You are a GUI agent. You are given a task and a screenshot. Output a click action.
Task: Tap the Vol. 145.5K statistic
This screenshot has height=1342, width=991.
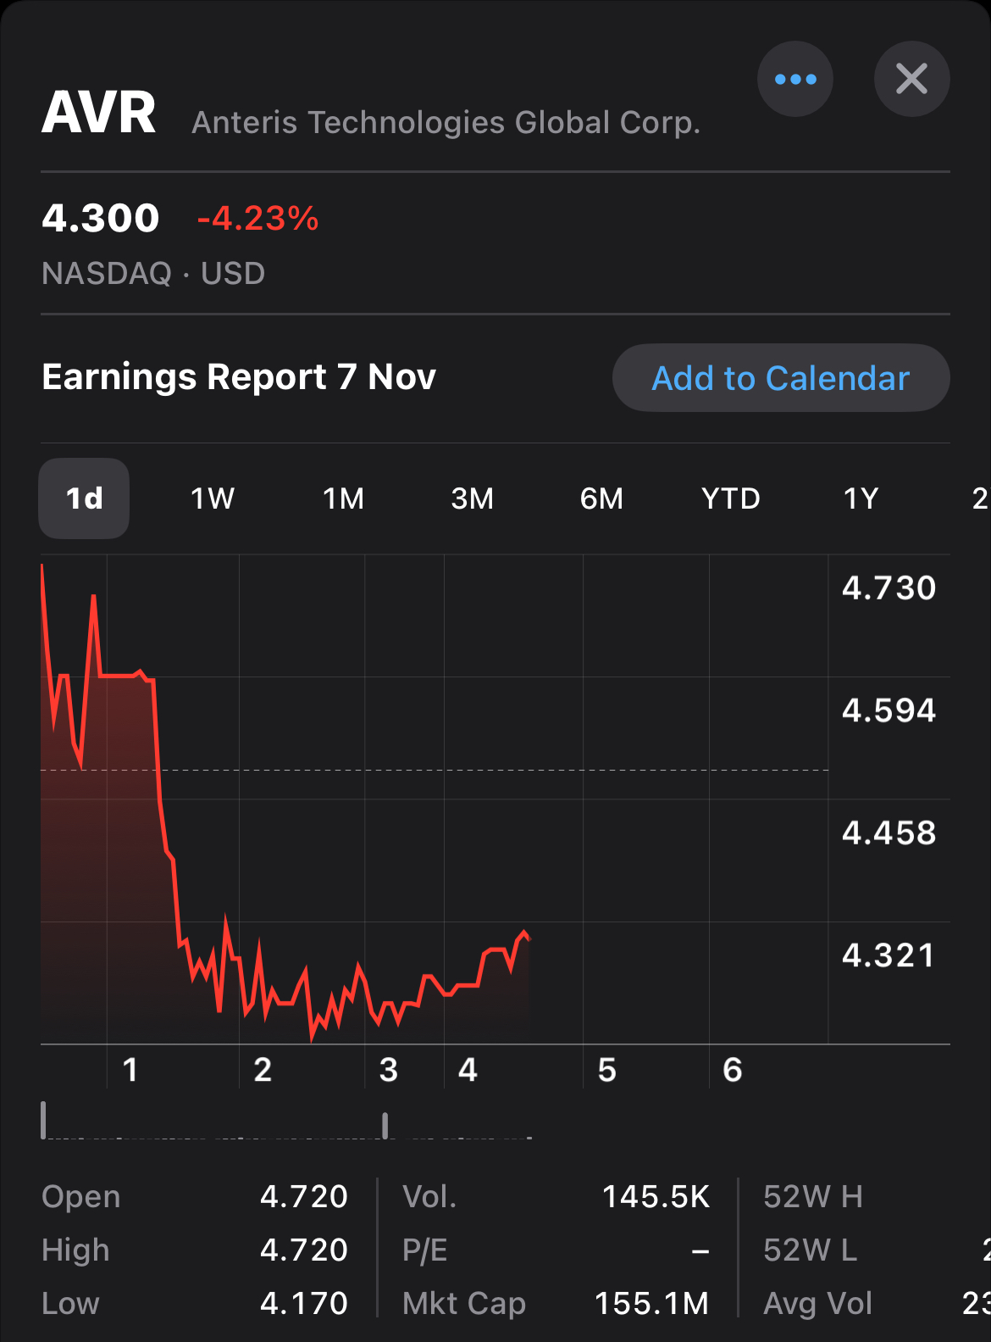pos(556,1196)
